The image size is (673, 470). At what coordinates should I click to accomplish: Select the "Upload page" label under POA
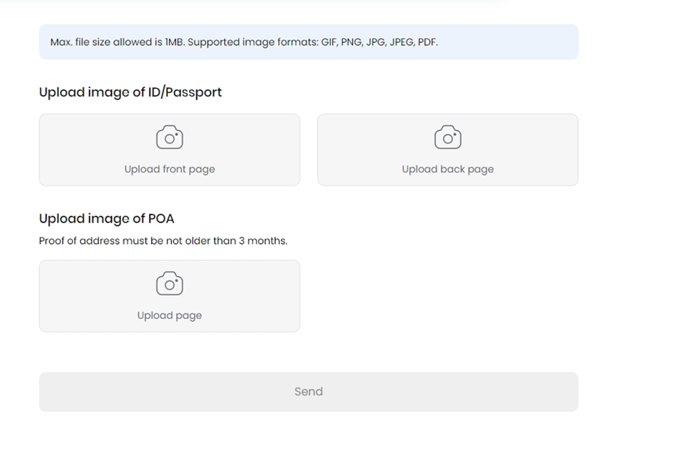tap(170, 315)
